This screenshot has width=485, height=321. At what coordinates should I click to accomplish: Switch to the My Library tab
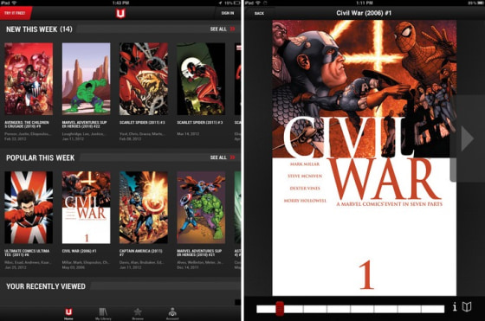point(103,313)
